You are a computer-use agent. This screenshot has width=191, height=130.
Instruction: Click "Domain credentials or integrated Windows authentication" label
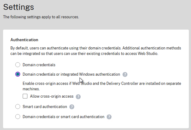pyautogui.click(x=71, y=74)
